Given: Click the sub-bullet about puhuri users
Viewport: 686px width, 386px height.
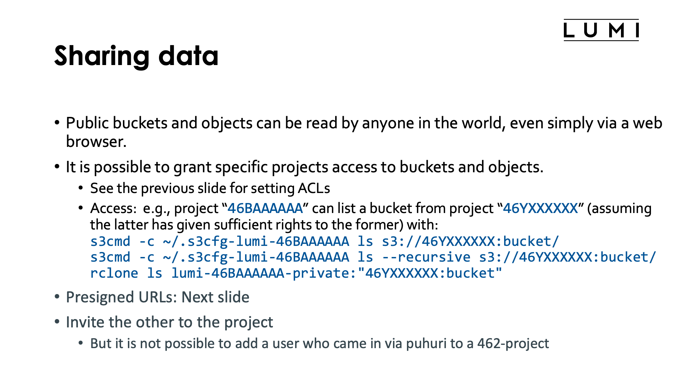Looking at the screenshot, I should click(x=319, y=343).
